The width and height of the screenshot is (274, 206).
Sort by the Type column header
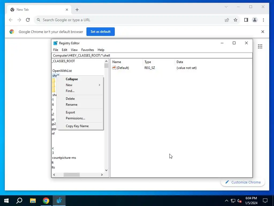click(159, 62)
